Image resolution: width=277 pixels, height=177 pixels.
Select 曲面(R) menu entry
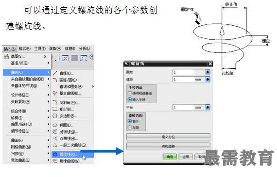click(27, 140)
